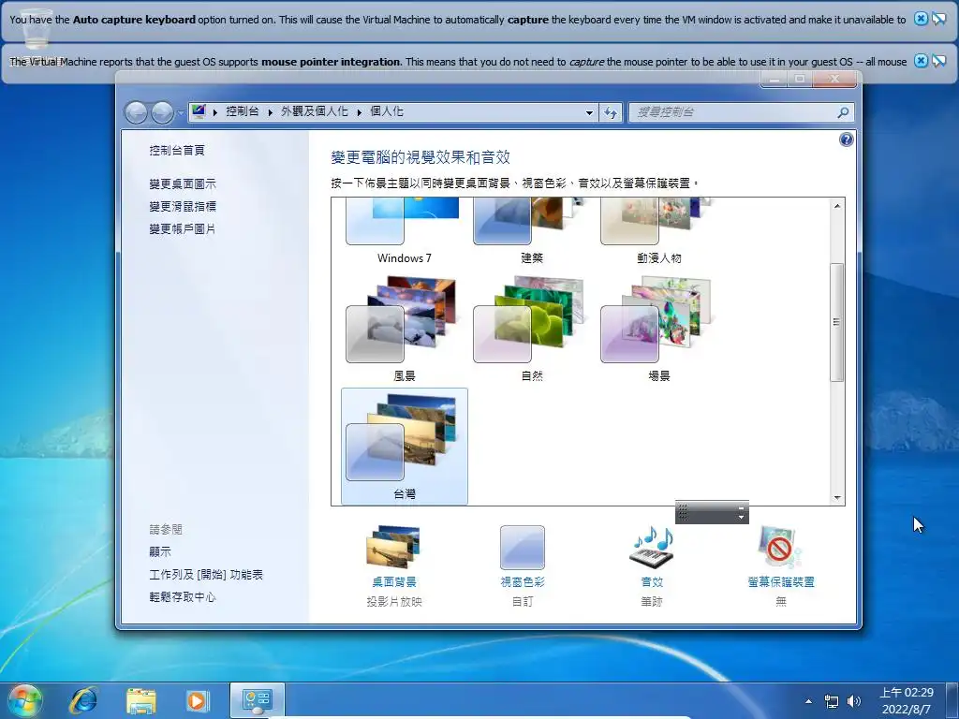This screenshot has width=959, height=719.
Task: Go back with the navigation back arrow
Action: [x=136, y=112]
